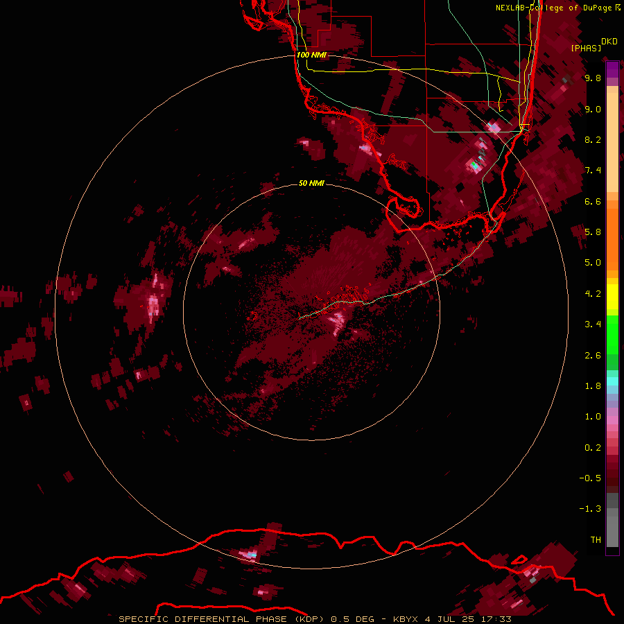Click the TH threshold label on the scale
Viewport: 624px width, 624px height.
click(596, 540)
